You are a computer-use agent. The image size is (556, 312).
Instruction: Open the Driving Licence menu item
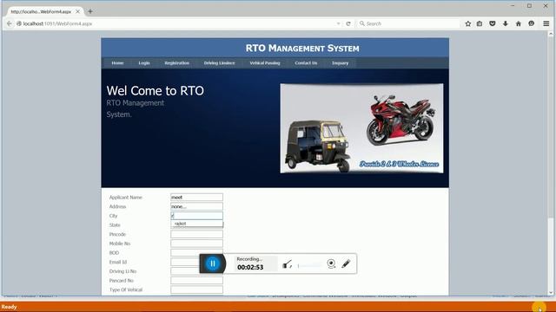(x=219, y=63)
